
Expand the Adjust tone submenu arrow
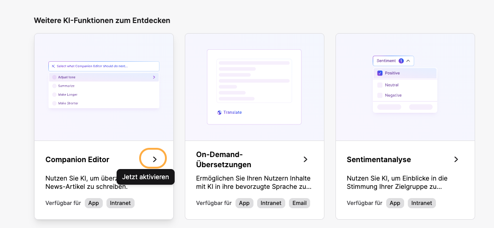pyautogui.click(x=154, y=77)
